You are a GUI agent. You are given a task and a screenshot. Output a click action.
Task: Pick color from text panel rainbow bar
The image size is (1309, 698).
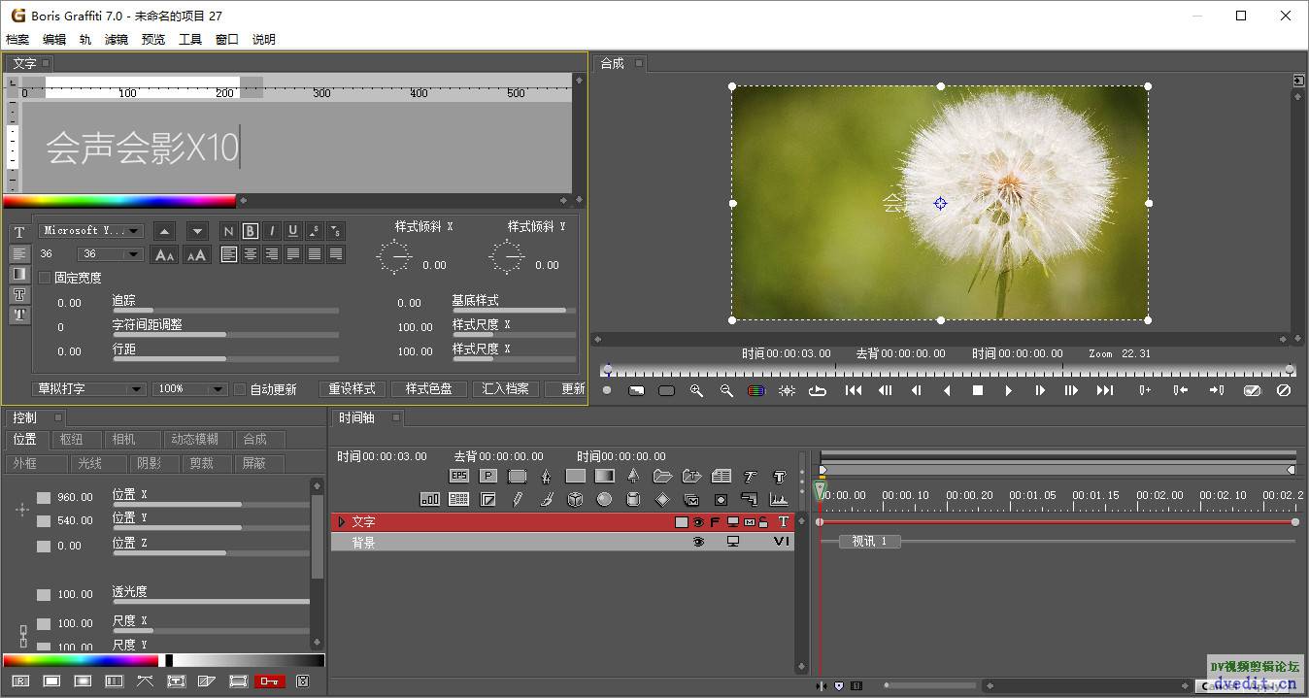click(x=119, y=202)
